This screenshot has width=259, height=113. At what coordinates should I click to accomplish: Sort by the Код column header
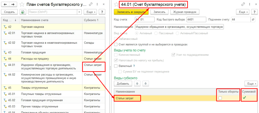click(x=10, y=20)
